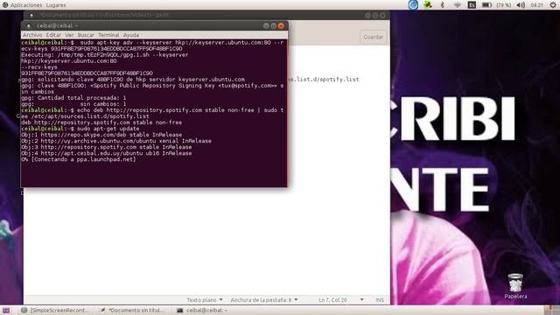The width and height of the screenshot is (560, 315).
Task: Open the Aplicaciones menu in top panel
Action: pos(25,5)
